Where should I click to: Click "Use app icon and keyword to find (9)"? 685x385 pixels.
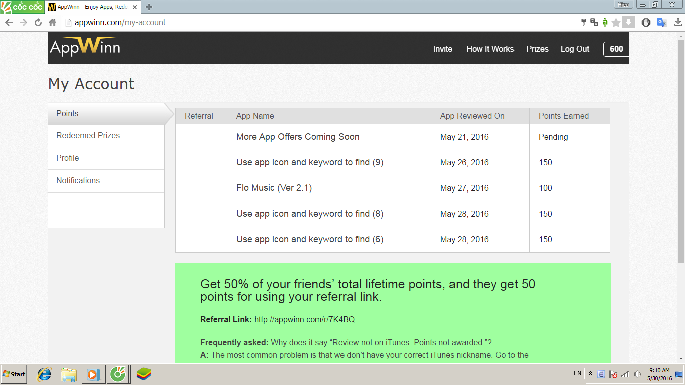pyautogui.click(x=310, y=162)
